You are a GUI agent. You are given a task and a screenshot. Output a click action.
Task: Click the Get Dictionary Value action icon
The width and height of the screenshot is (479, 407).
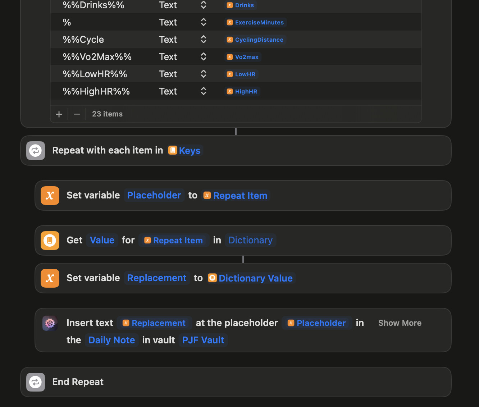(x=50, y=240)
